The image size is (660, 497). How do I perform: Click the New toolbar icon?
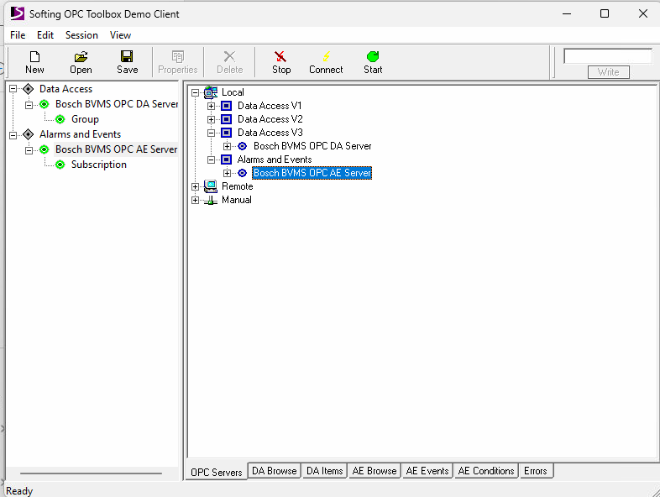click(x=34, y=56)
